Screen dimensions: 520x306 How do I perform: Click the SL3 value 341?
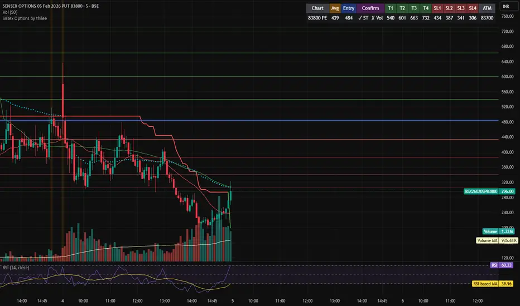click(461, 18)
